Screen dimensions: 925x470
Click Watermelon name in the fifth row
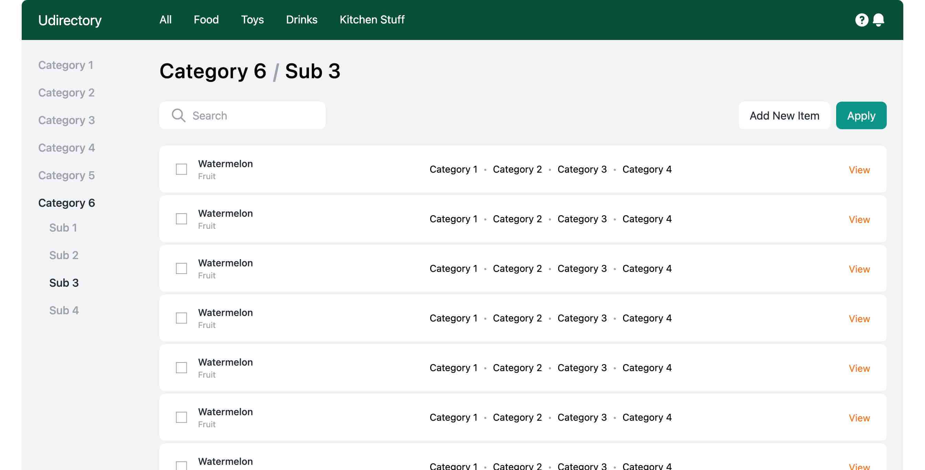[x=226, y=362]
